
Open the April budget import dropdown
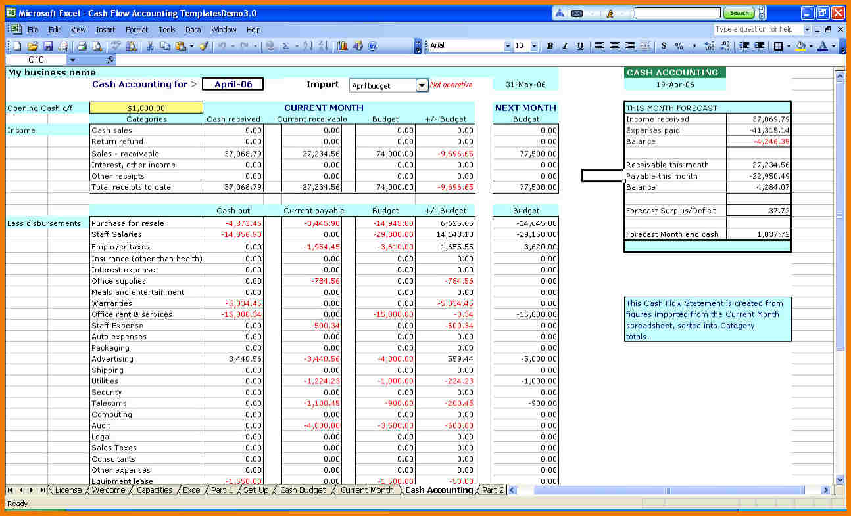click(422, 85)
